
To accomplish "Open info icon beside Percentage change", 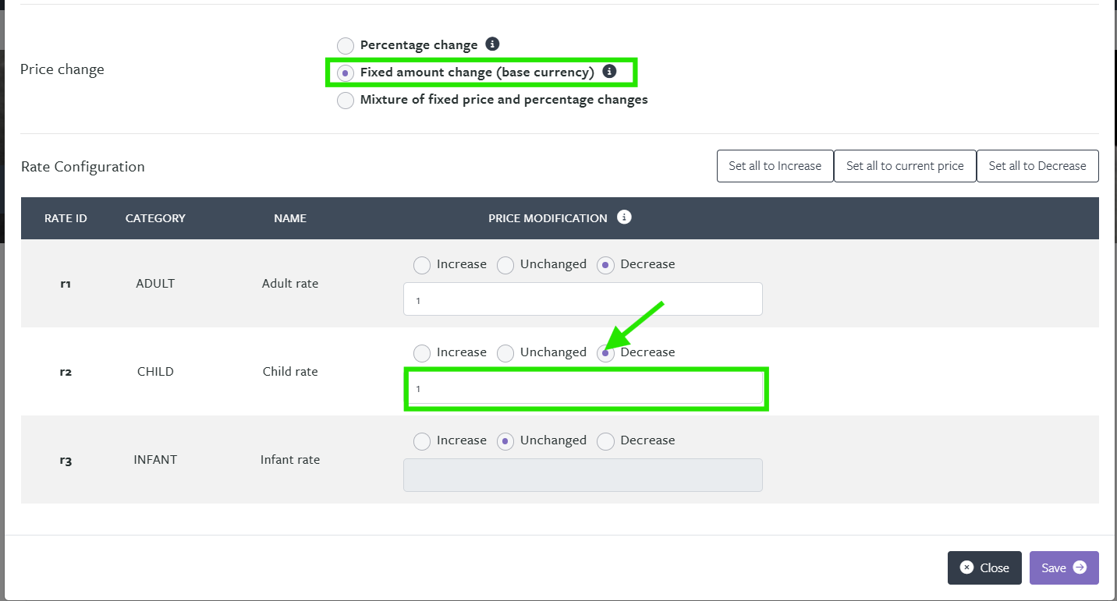I will click(492, 44).
